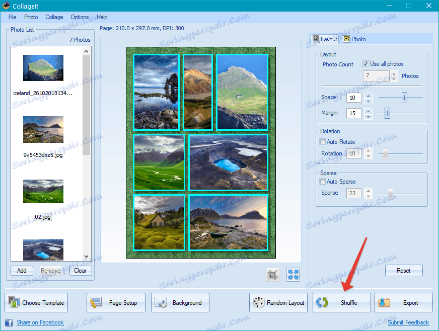Decrease the Space value with the down arrow

point(369,101)
